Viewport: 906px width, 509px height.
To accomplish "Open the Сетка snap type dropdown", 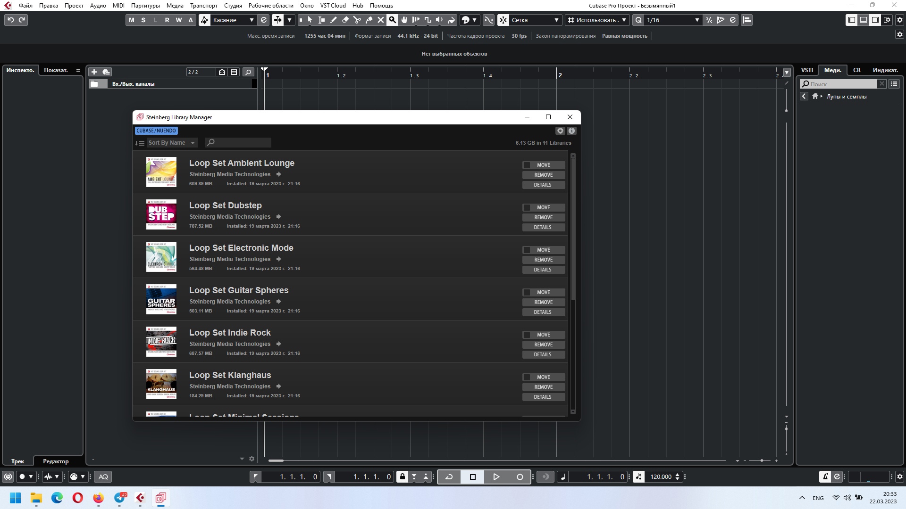I will point(556,20).
